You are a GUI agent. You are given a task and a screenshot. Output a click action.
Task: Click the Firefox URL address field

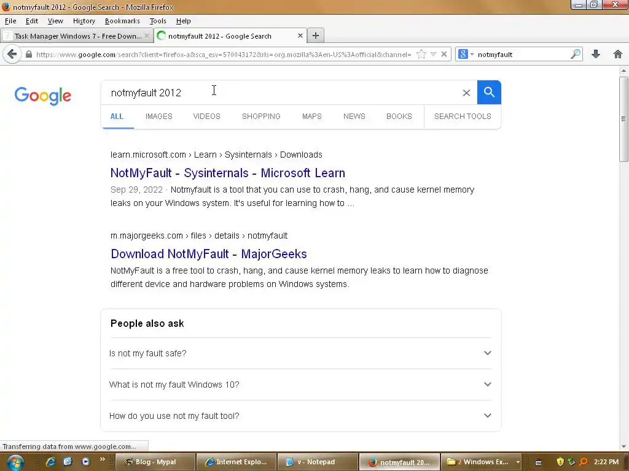[x=223, y=54]
